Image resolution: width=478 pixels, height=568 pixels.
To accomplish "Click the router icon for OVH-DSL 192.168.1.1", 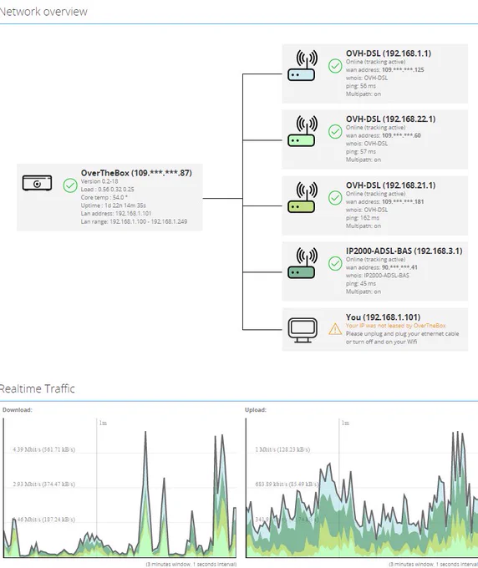I will (x=303, y=65).
